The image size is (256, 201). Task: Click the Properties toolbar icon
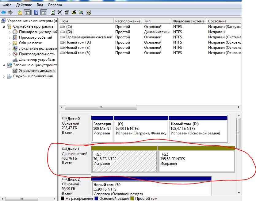[67, 12]
